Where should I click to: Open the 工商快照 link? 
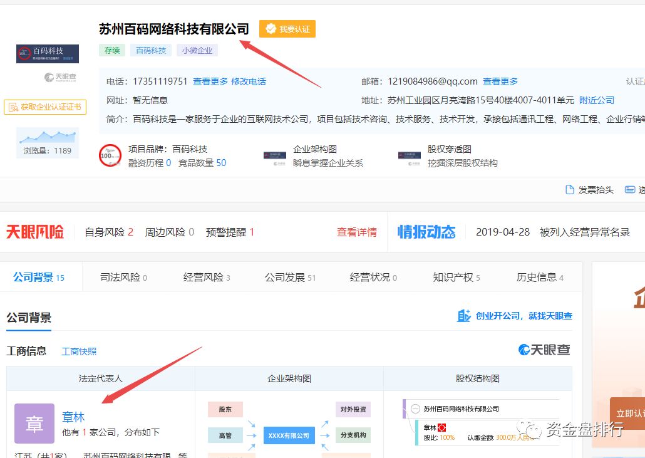(79, 351)
